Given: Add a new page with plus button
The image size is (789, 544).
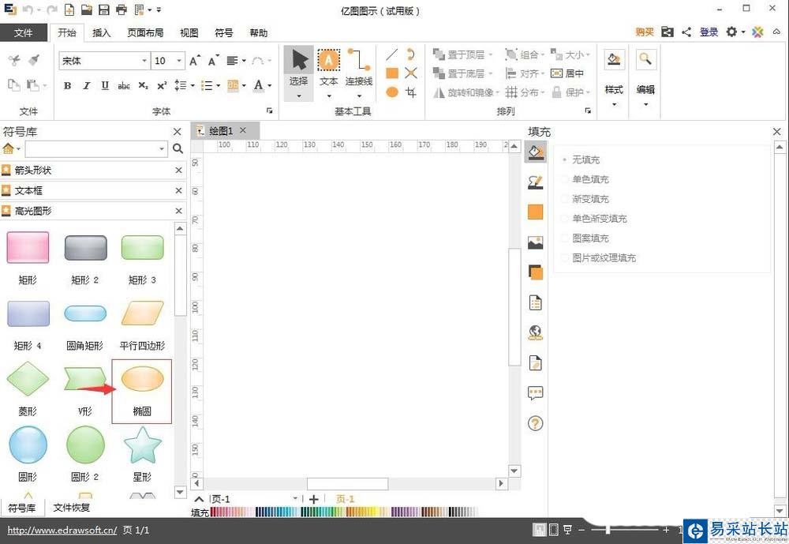Looking at the screenshot, I should [313, 499].
